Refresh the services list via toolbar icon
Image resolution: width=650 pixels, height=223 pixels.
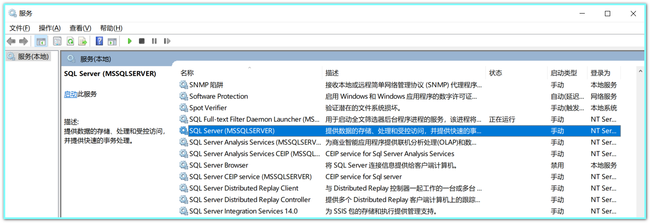(x=70, y=41)
